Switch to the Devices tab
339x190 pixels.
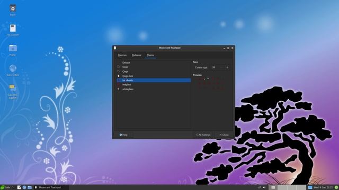tap(122, 55)
